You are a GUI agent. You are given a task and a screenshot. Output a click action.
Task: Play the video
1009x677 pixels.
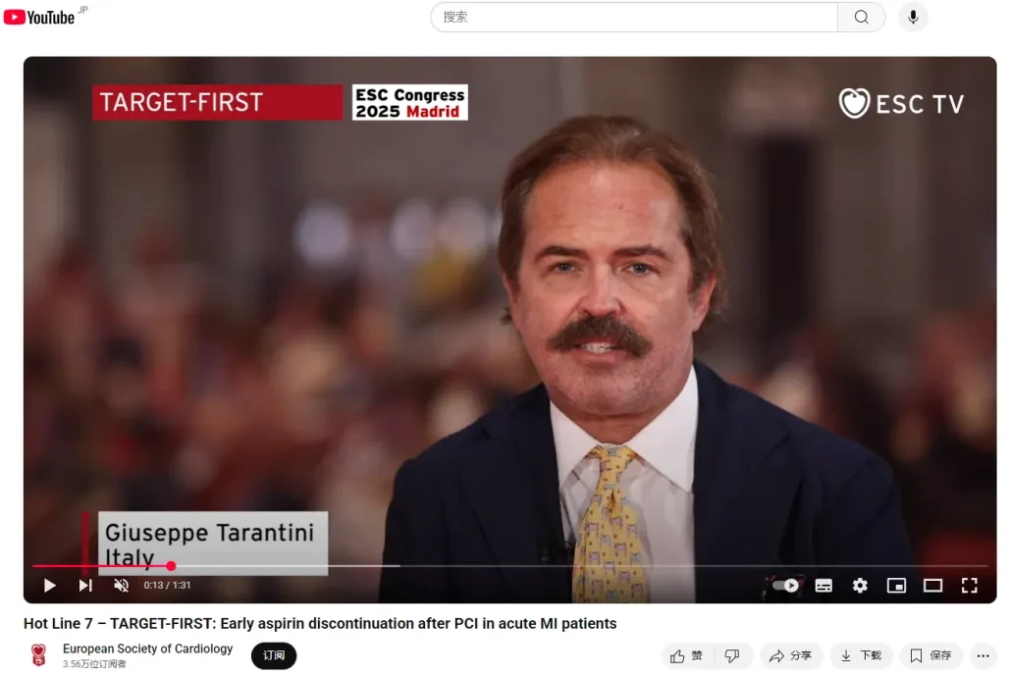click(x=49, y=585)
